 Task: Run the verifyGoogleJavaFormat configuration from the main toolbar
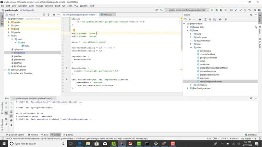pos(212,10)
